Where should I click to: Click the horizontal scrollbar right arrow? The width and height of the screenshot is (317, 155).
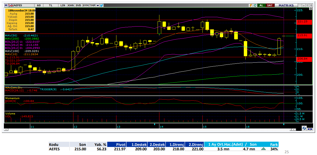tap(294, 129)
